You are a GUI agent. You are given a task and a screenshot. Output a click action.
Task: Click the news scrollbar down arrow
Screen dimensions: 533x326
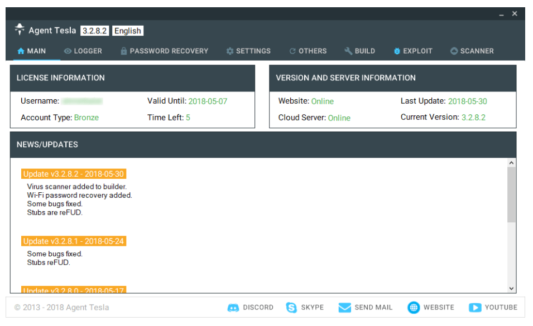[x=512, y=289]
